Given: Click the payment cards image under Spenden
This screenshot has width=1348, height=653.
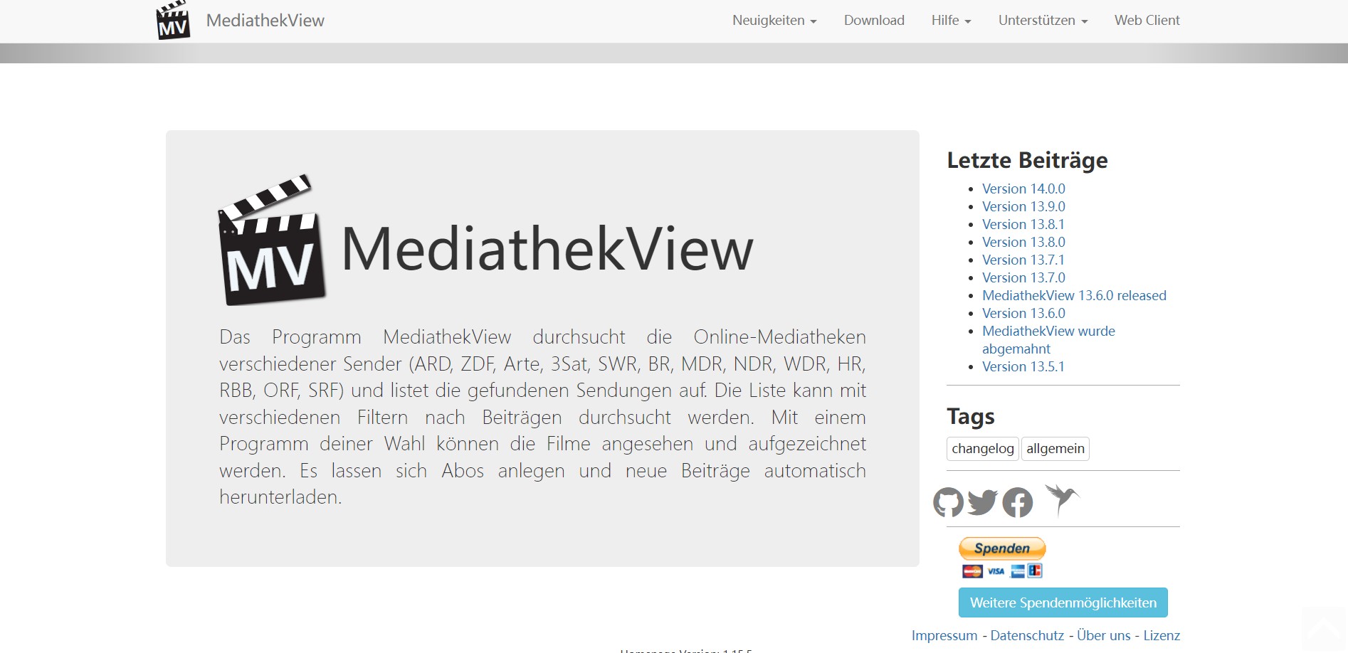Looking at the screenshot, I should tap(1002, 570).
